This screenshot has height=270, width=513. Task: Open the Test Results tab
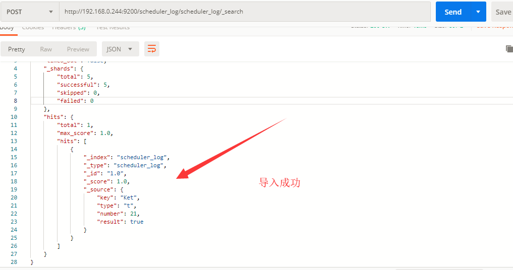(x=113, y=28)
